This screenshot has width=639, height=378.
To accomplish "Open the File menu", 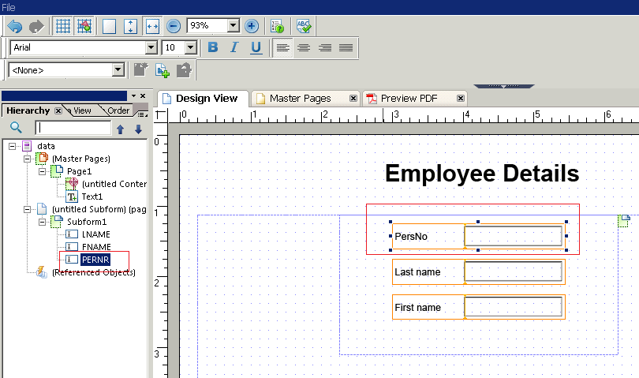I will 9,6.
